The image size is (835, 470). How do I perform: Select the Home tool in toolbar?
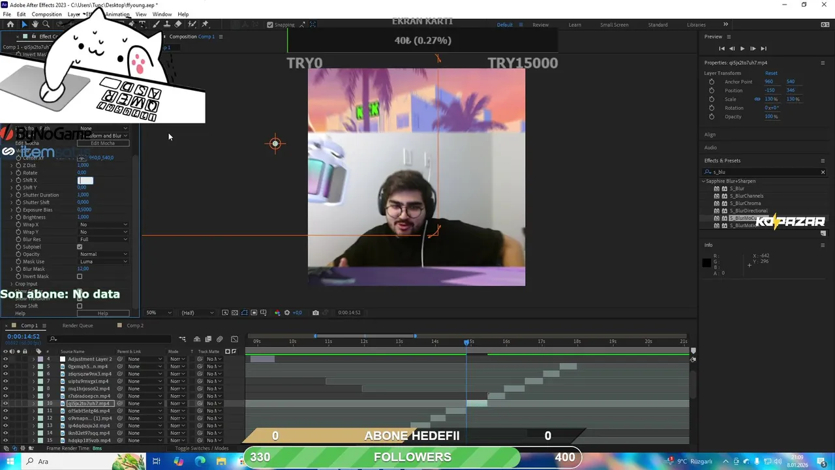[10, 24]
